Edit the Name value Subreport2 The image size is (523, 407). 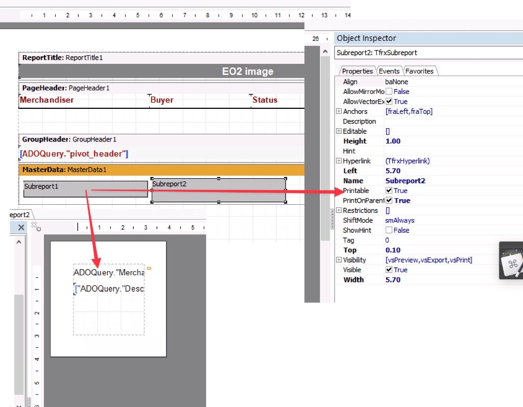405,181
